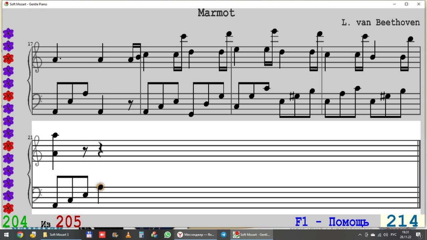Image resolution: width=427 pixels, height=240 pixels.
Task: Launch VLC media player from the taskbar
Action: click(x=128, y=235)
